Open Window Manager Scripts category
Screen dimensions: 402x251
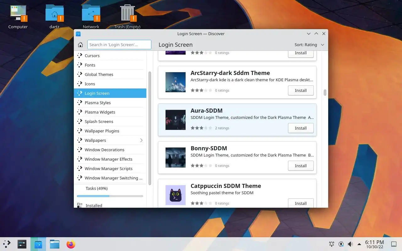[110, 168]
